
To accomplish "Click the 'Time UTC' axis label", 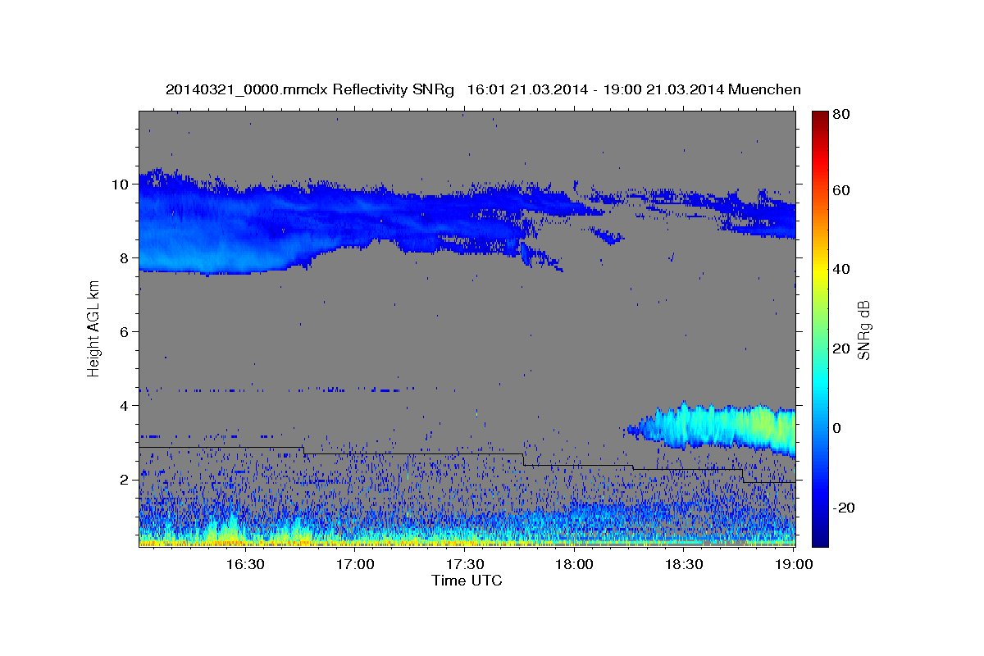I will click(x=467, y=581).
